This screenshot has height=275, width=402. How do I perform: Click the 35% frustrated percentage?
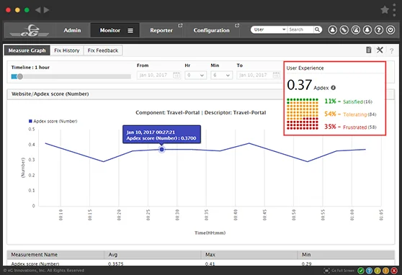click(330, 127)
